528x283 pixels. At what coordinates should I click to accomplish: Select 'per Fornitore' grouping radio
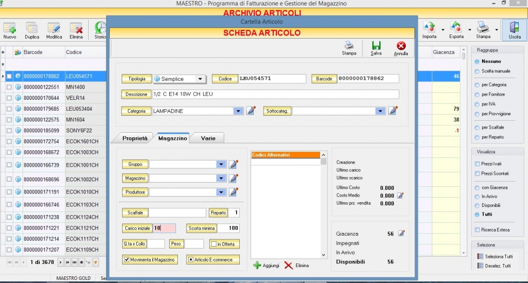point(477,95)
